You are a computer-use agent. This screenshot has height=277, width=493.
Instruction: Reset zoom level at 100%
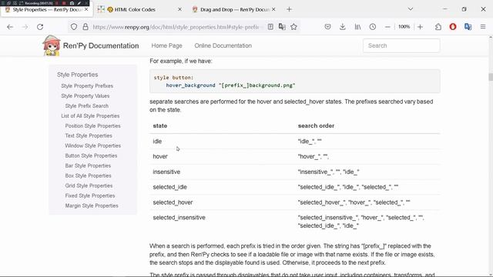404,27
